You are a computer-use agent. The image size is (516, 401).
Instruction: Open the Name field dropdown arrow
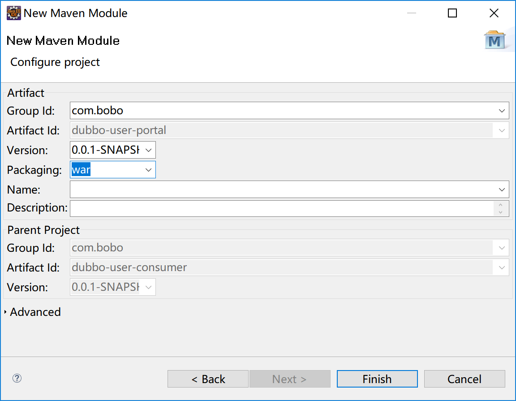coord(502,190)
